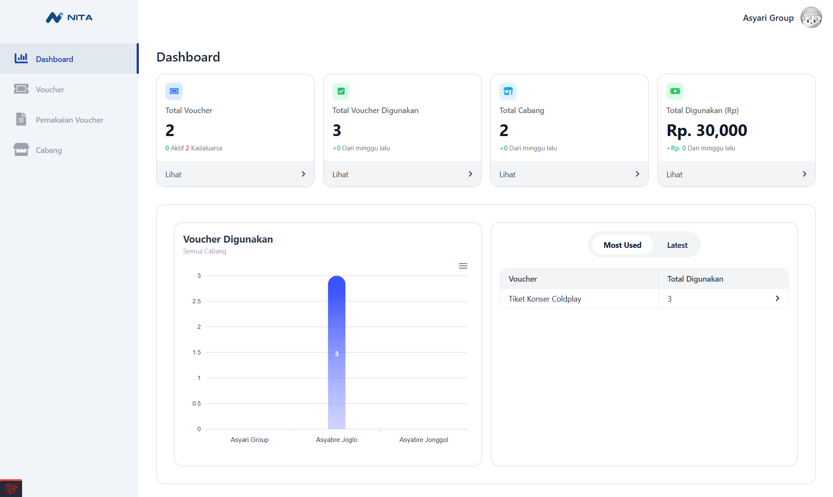Click the Laravel icon at bottom left
The width and height of the screenshot is (833, 497).
coord(11,490)
